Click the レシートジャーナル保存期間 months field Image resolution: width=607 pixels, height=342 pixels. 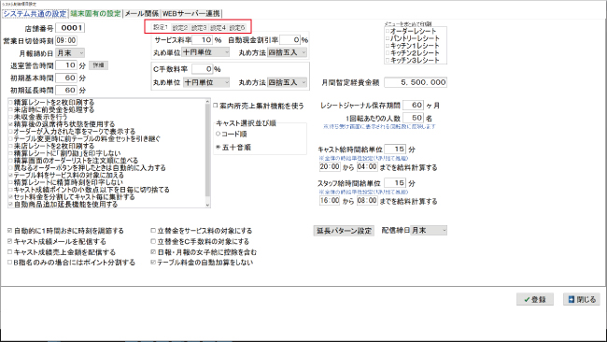(413, 105)
